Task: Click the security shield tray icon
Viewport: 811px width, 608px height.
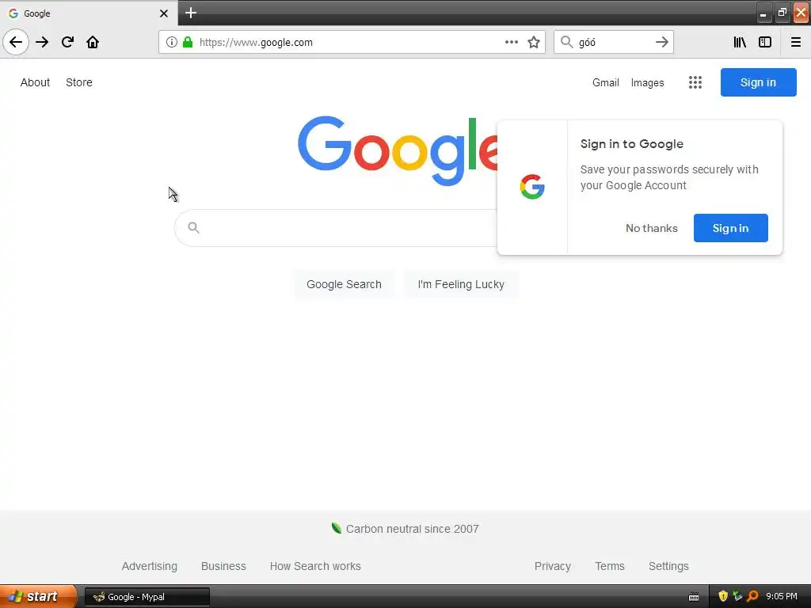Action: (x=723, y=596)
